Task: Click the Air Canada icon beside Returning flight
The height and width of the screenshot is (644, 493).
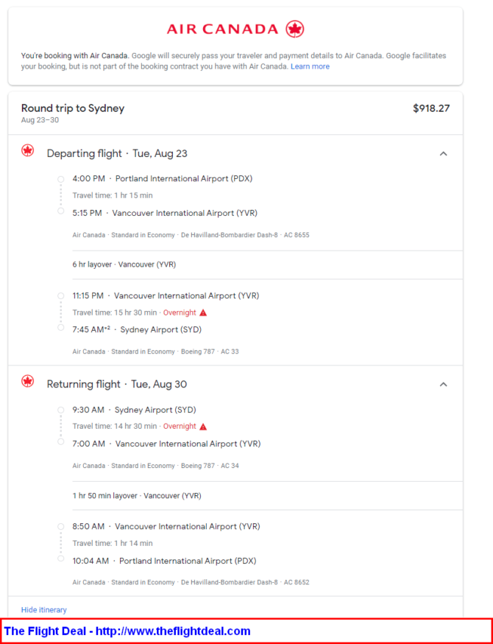Action: point(27,381)
